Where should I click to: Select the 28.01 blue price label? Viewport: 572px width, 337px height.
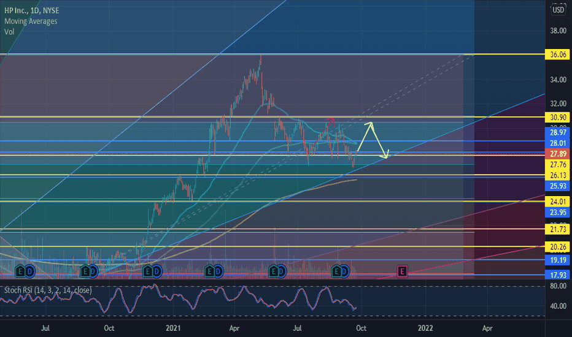pos(558,143)
